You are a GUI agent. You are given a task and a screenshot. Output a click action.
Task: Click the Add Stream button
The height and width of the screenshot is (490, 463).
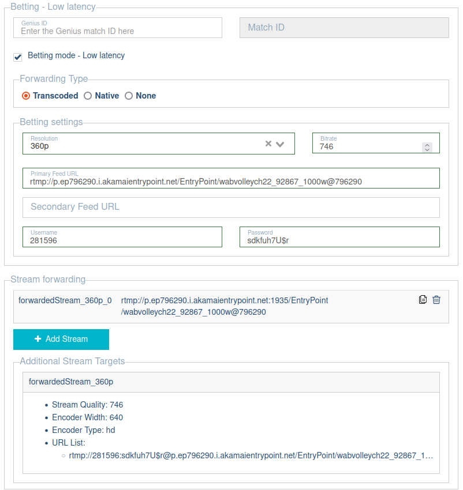(x=61, y=339)
